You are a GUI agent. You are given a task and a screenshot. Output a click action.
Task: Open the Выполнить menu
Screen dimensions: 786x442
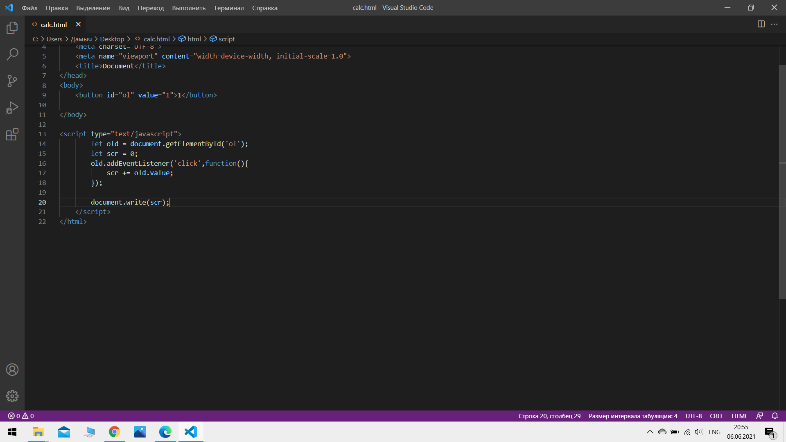tap(189, 8)
